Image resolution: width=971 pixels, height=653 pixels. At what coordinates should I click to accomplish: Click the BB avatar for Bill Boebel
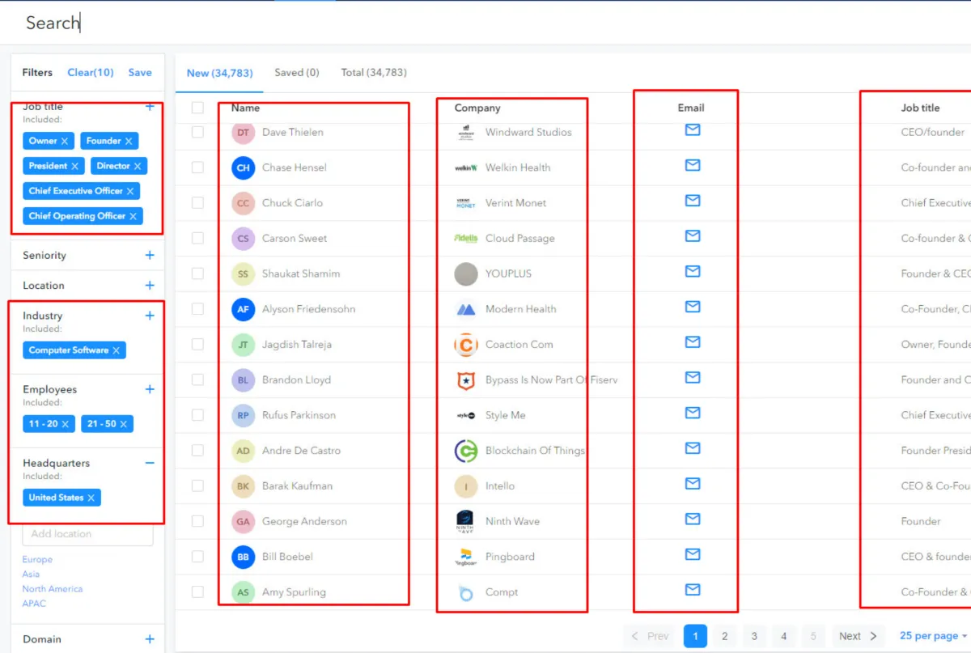[x=244, y=557]
